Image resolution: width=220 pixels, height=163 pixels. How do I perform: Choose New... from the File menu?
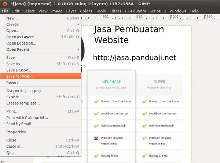click(x=41, y=18)
